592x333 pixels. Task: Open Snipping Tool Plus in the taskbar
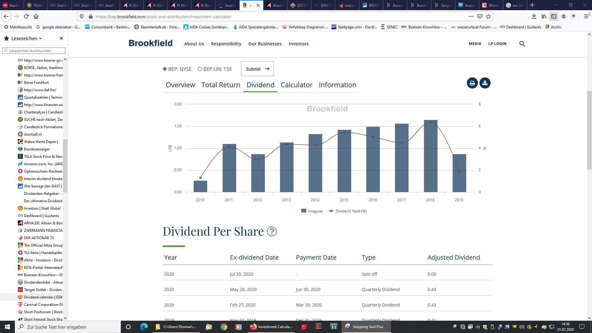(x=366, y=327)
